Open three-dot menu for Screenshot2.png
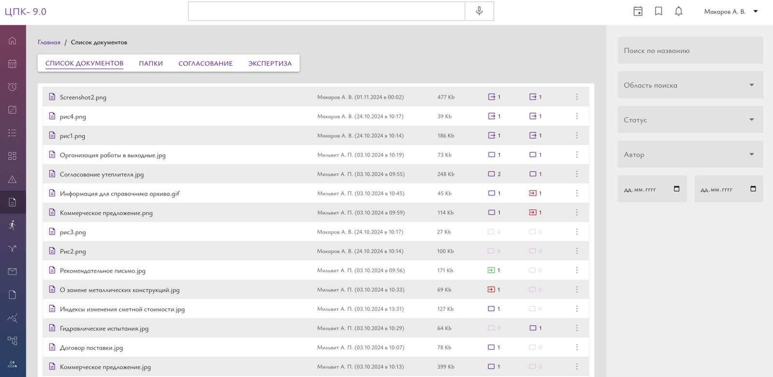This screenshot has height=377, width=773. tap(577, 97)
